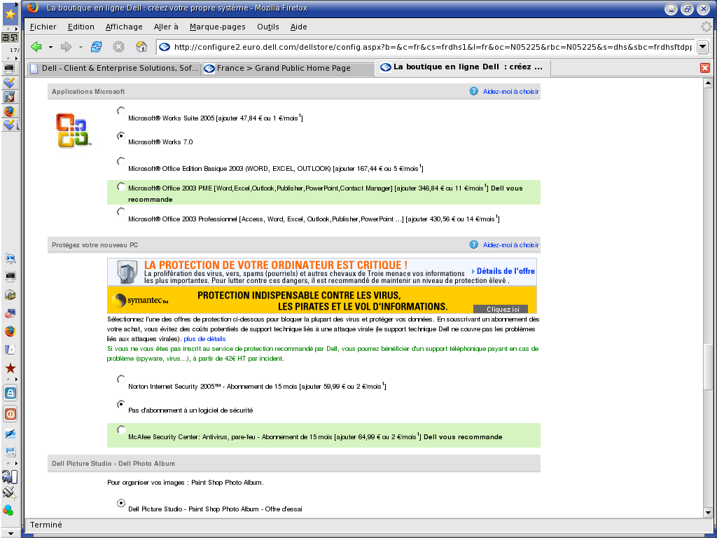Click the Firefox activity throbber icon
Screen dimensions: 717x538
tap(706, 27)
